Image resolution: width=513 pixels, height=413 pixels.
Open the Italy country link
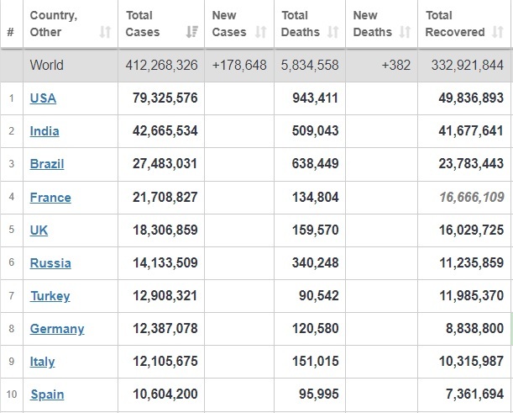pyautogui.click(x=42, y=362)
